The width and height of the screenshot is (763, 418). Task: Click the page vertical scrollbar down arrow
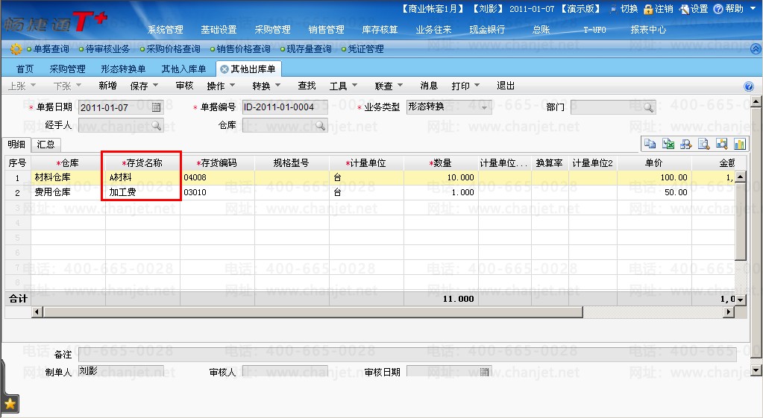click(756, 371)
